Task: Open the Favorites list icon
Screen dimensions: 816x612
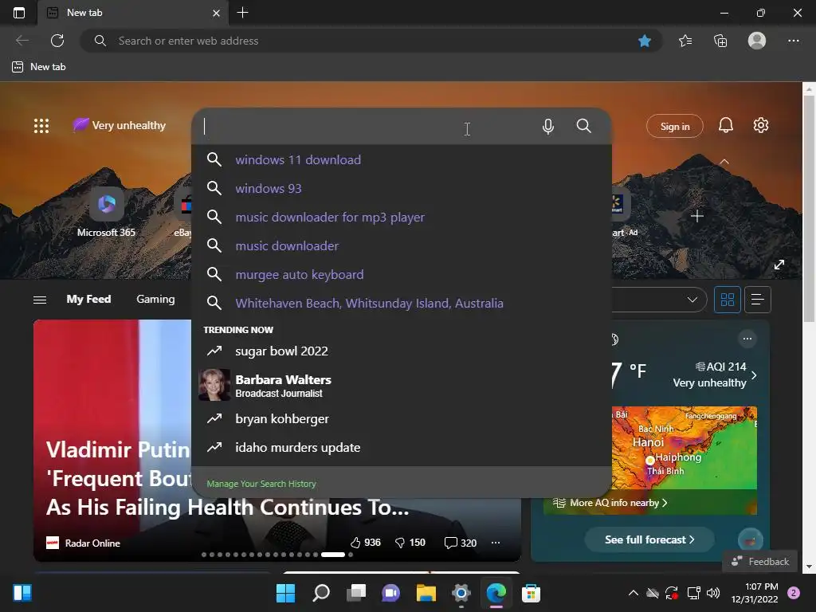Action: pyautogui.click(x=685, y=41)
